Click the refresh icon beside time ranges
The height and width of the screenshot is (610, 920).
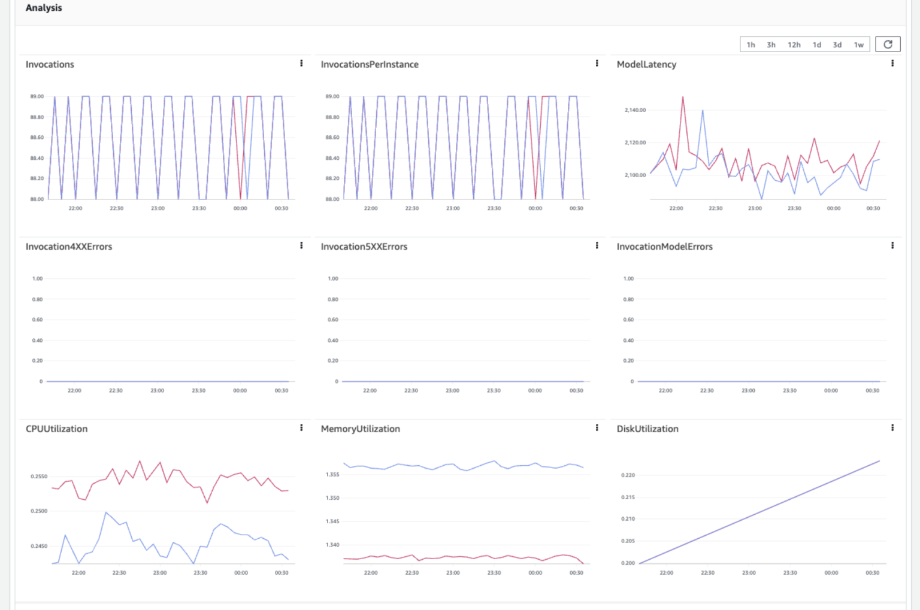(x=888, y=44)
